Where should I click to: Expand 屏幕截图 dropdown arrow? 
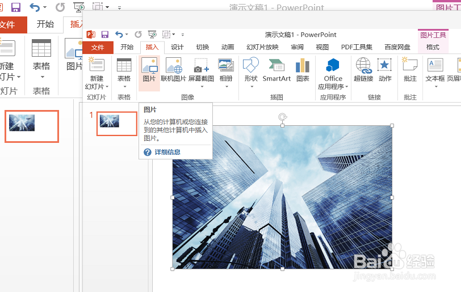coord(202,86)
